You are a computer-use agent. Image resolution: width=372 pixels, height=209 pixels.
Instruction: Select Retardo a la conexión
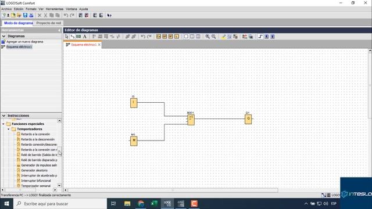(35, 134)
